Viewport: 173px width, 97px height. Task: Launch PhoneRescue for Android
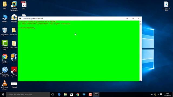(5, 72)
